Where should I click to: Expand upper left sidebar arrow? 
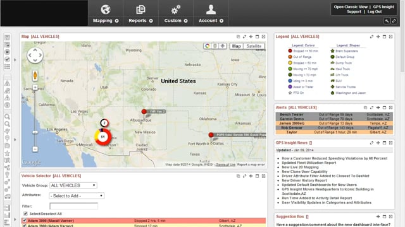point(15,60)
